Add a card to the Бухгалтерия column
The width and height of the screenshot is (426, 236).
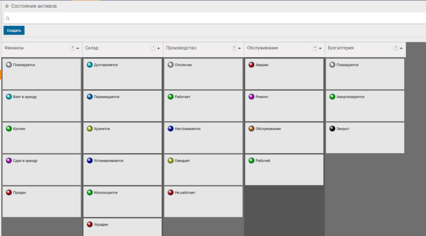tap(401, 48)
